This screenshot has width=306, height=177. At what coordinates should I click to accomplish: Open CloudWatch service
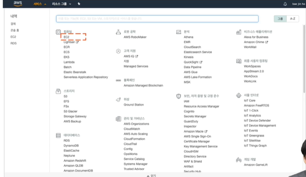(132, 129)
